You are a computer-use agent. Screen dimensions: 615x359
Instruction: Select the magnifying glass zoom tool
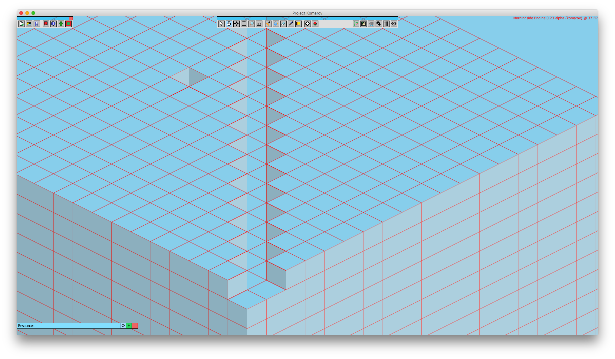[x=252, y=24]
